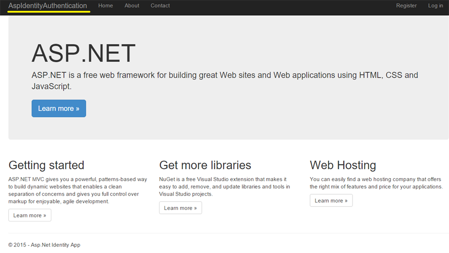Click the footer text © 2015 - Asp.Net Identity App
The height and width of the screenshot is (253, 449).
(x=44, y=245)
